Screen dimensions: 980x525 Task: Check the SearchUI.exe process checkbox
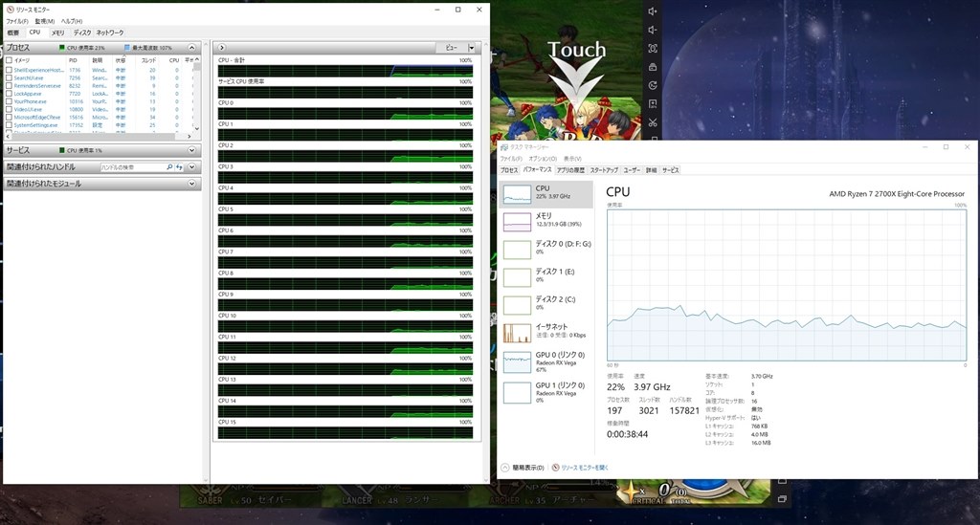click(10, 78)
